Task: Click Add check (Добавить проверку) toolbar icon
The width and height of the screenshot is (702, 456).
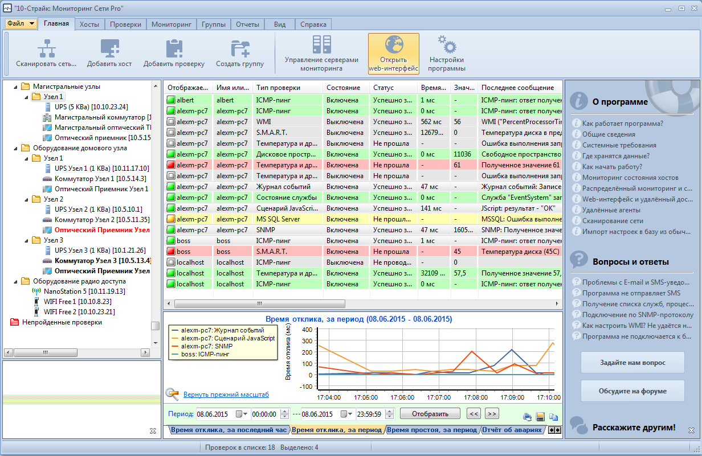Action: pyautogui.click(x=174, y=47)
